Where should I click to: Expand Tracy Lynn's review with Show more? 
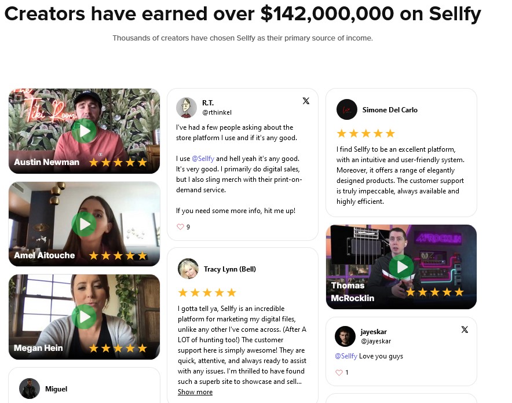195,392
